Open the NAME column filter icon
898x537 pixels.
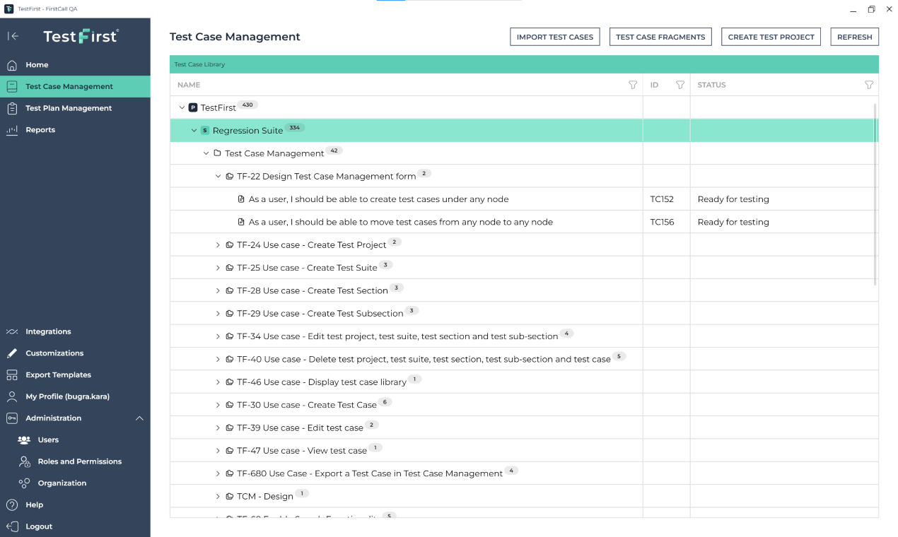(633, 85)
